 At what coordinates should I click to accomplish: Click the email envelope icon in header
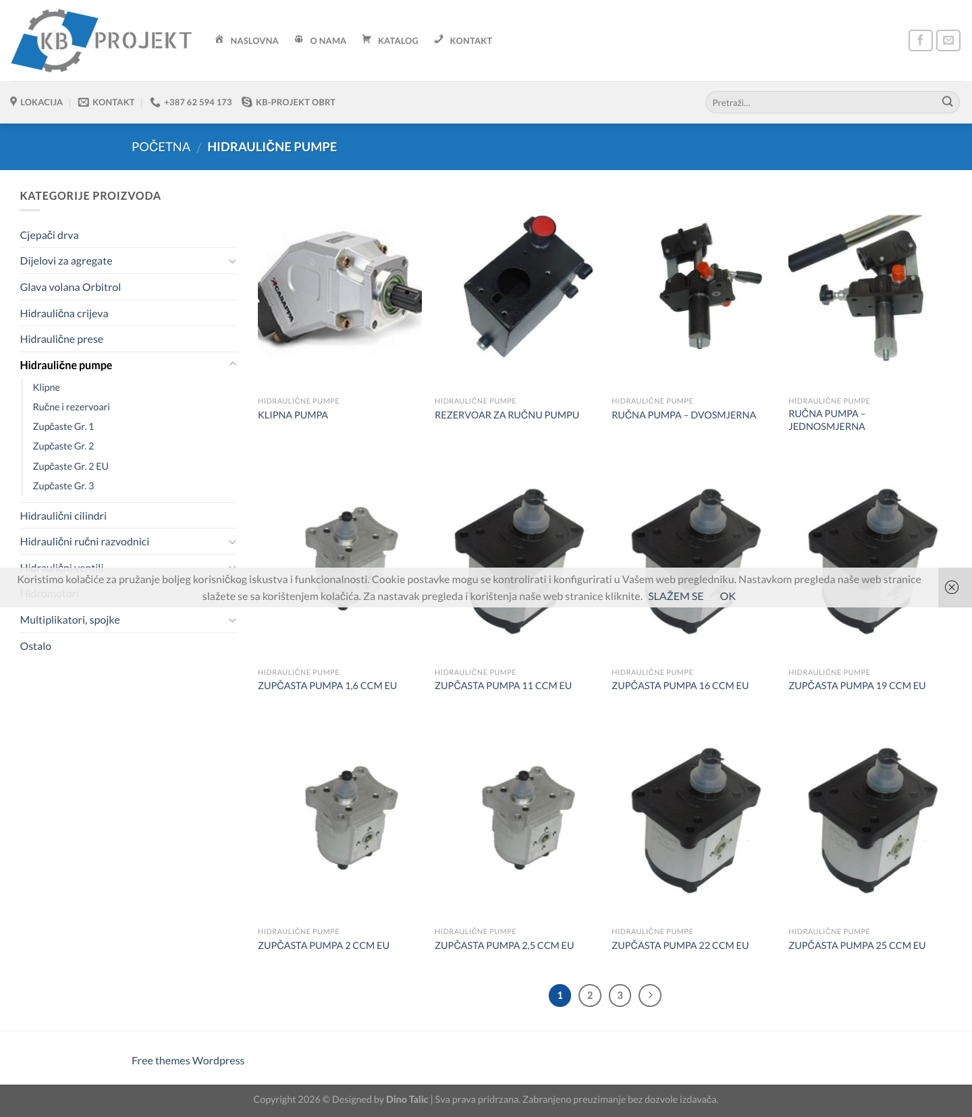[x=948, y=40]
